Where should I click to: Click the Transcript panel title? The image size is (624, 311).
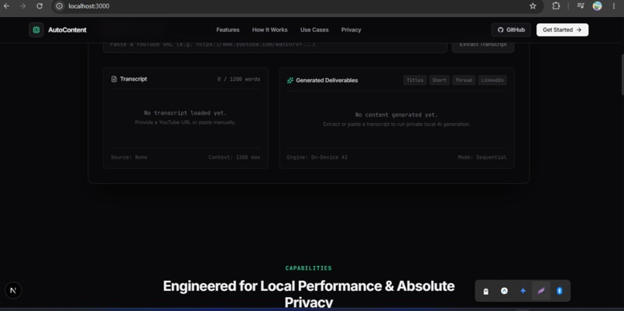134,79
